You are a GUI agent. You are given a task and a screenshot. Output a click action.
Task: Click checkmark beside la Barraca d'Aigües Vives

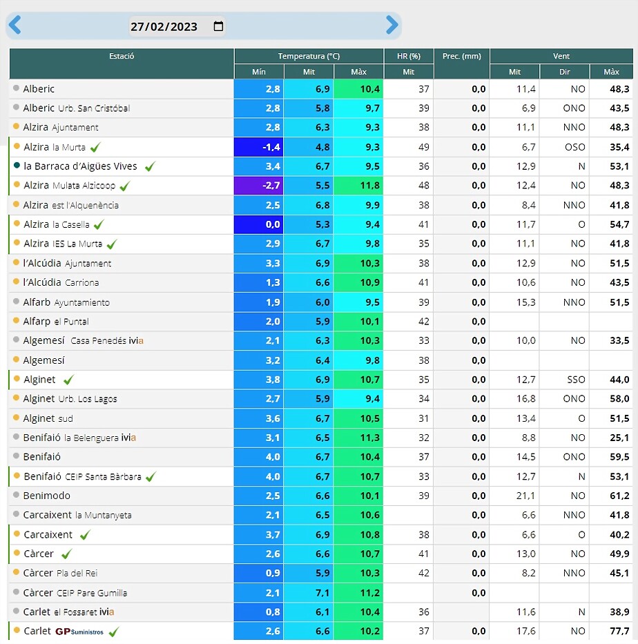click(x=151, y=166)
